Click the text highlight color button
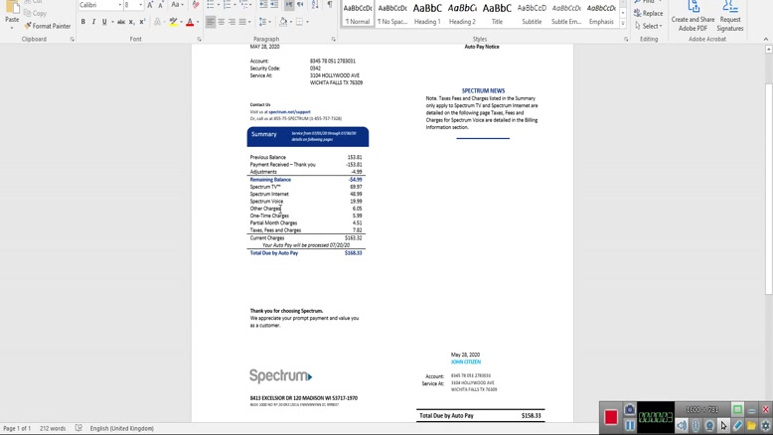The width and height of the screenshot is (773, 435). (x=172, y=22)
